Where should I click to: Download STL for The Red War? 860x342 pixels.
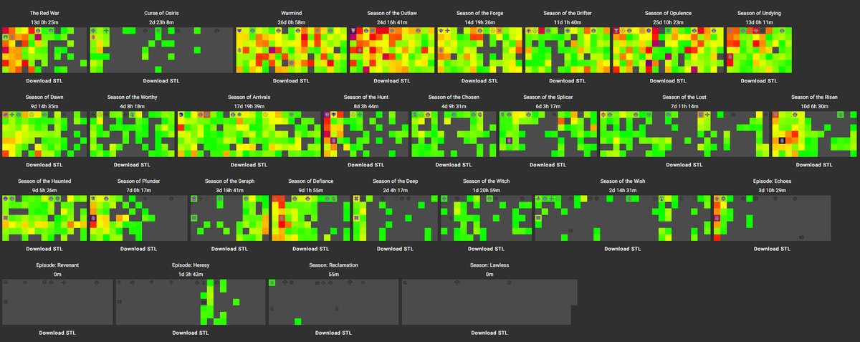coord(45,81)
